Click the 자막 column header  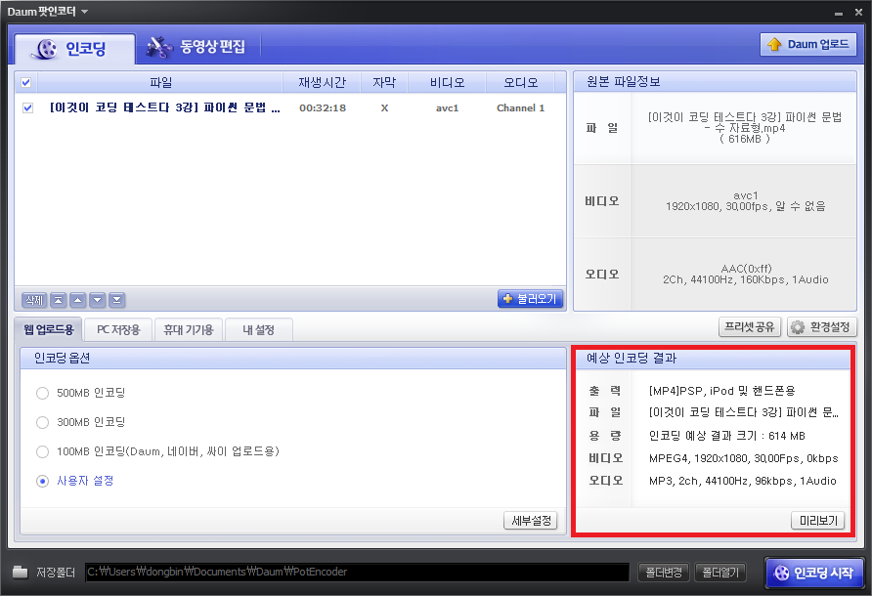click(x=384, y=82)
